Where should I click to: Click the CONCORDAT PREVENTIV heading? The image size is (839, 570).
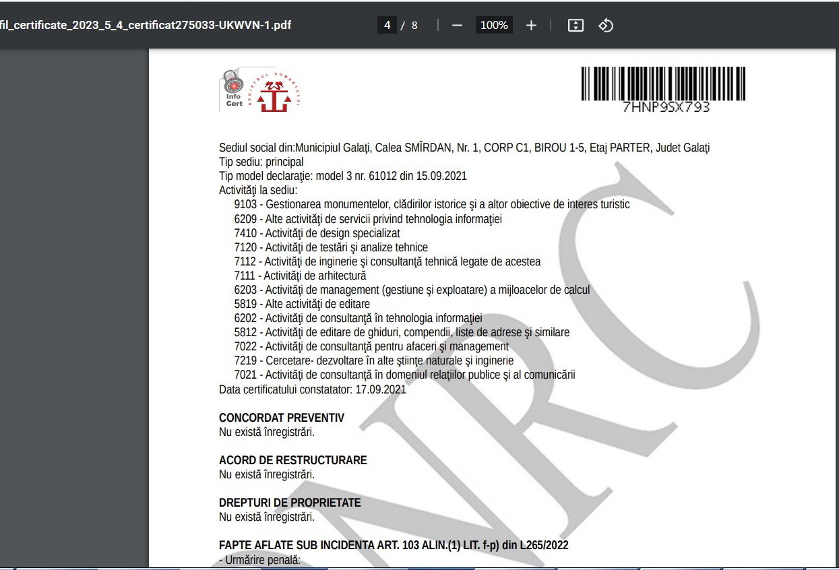tap(281, 418)
